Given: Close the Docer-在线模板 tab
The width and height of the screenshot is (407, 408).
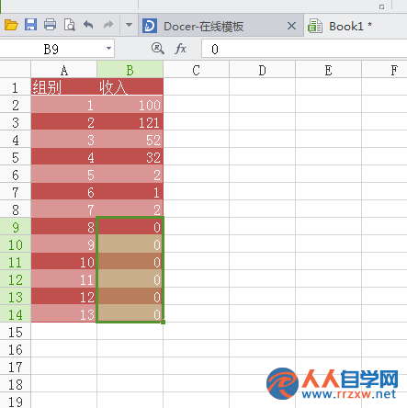Looking at the screenshot, I should pos(292,26).
